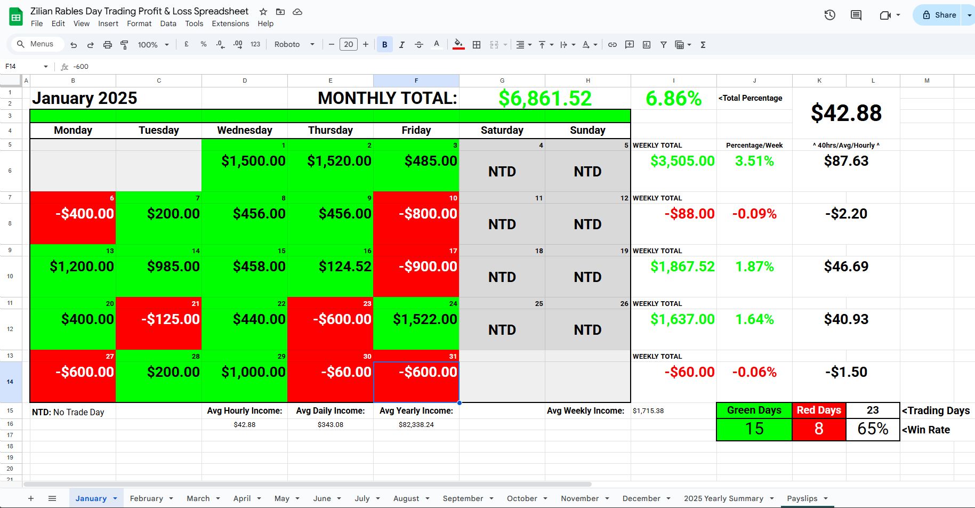Open the Borders tool
Viewport: 975px width, 508px height.
(x=477, y=45)
